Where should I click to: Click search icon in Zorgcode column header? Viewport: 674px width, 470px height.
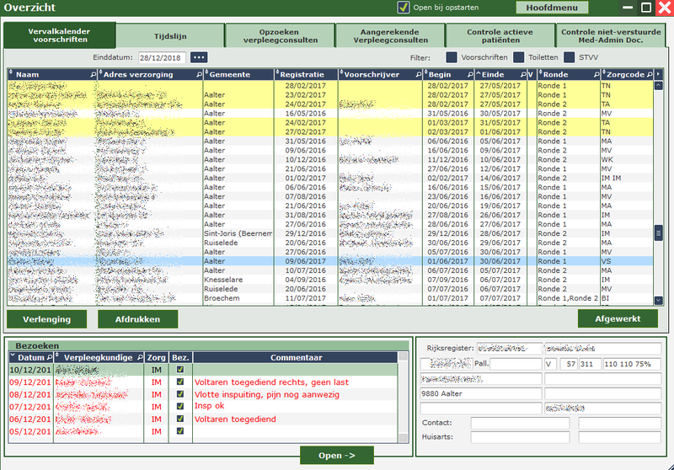click(648, 75)
